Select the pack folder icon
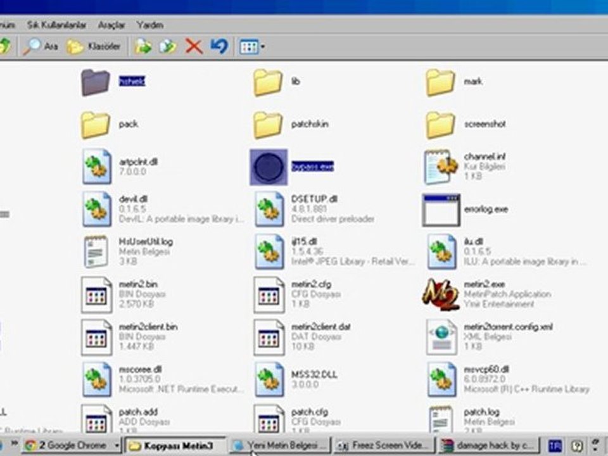 pos(96,125)
